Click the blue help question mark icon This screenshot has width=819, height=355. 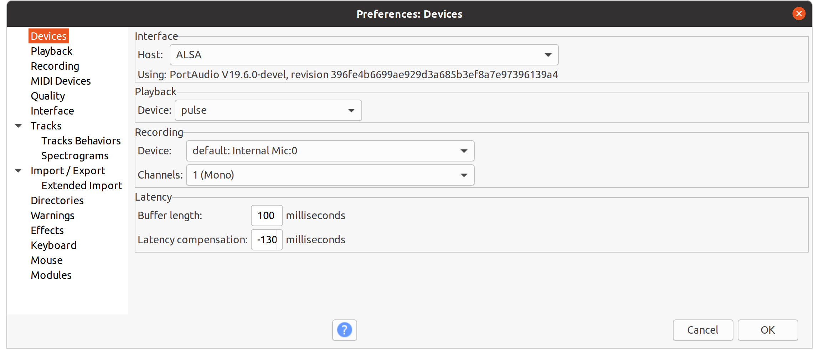(344, 330)
